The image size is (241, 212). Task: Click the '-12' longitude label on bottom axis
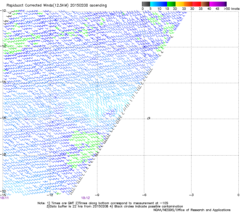coord(50,195)
